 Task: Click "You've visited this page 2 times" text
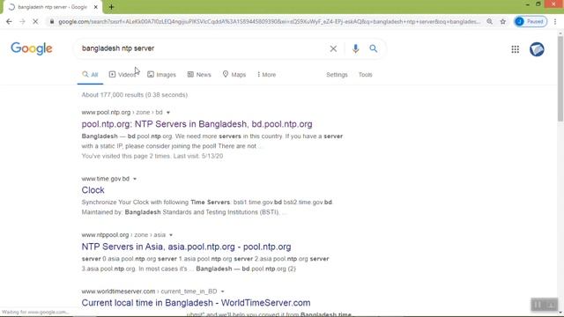[126, 156]
